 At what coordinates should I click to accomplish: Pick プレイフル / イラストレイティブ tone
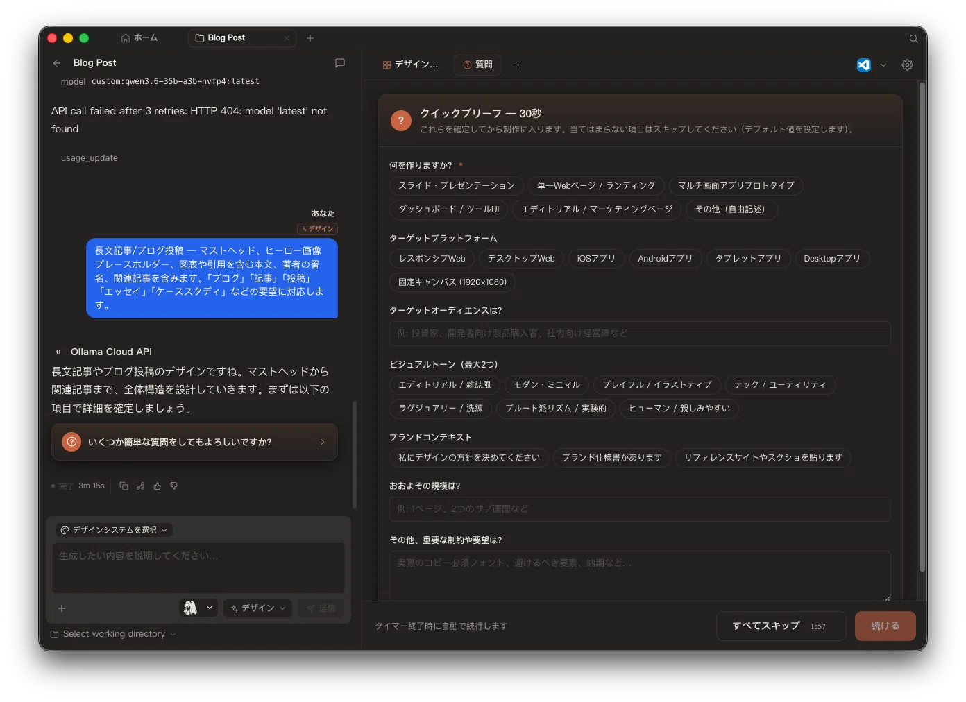[x=657, y=385]
